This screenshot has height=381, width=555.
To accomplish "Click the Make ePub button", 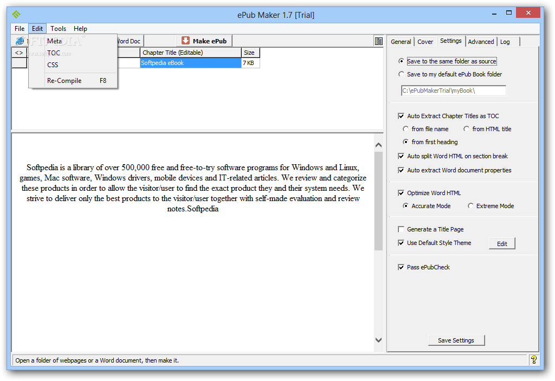I will (x=204, y=41).
